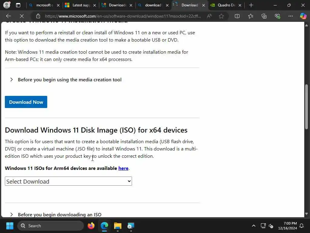The height and width of the screenshot is (233, 310).
Task: Open File Explorer from the taskbar
Action: click(118, 226)
